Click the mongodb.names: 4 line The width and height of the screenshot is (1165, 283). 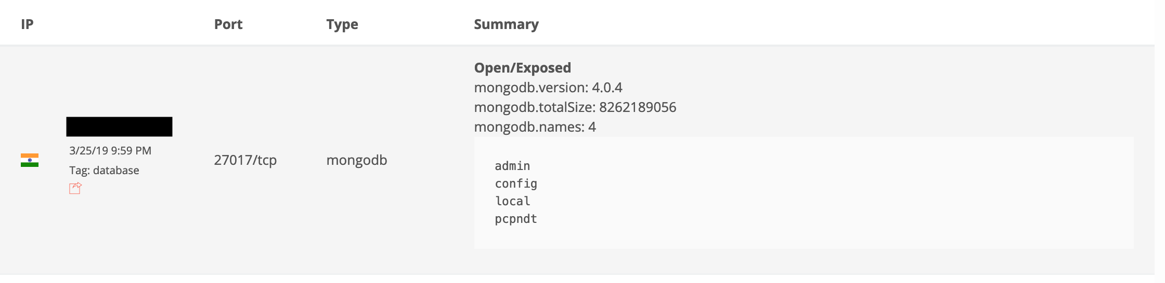[535, 127]
